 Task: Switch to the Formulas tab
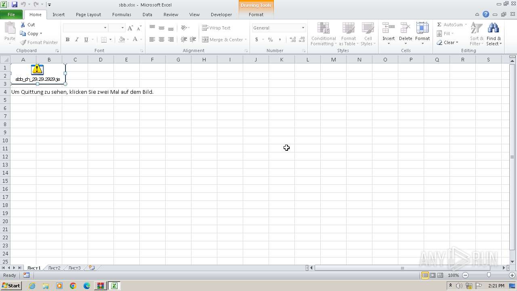point(122,15)
